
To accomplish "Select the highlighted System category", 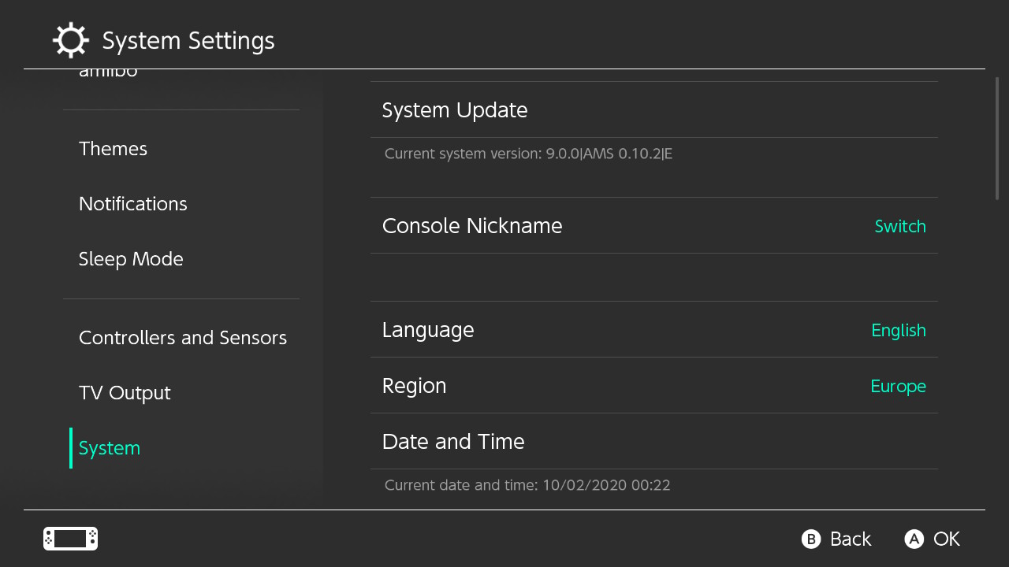I will click(181, 448).
